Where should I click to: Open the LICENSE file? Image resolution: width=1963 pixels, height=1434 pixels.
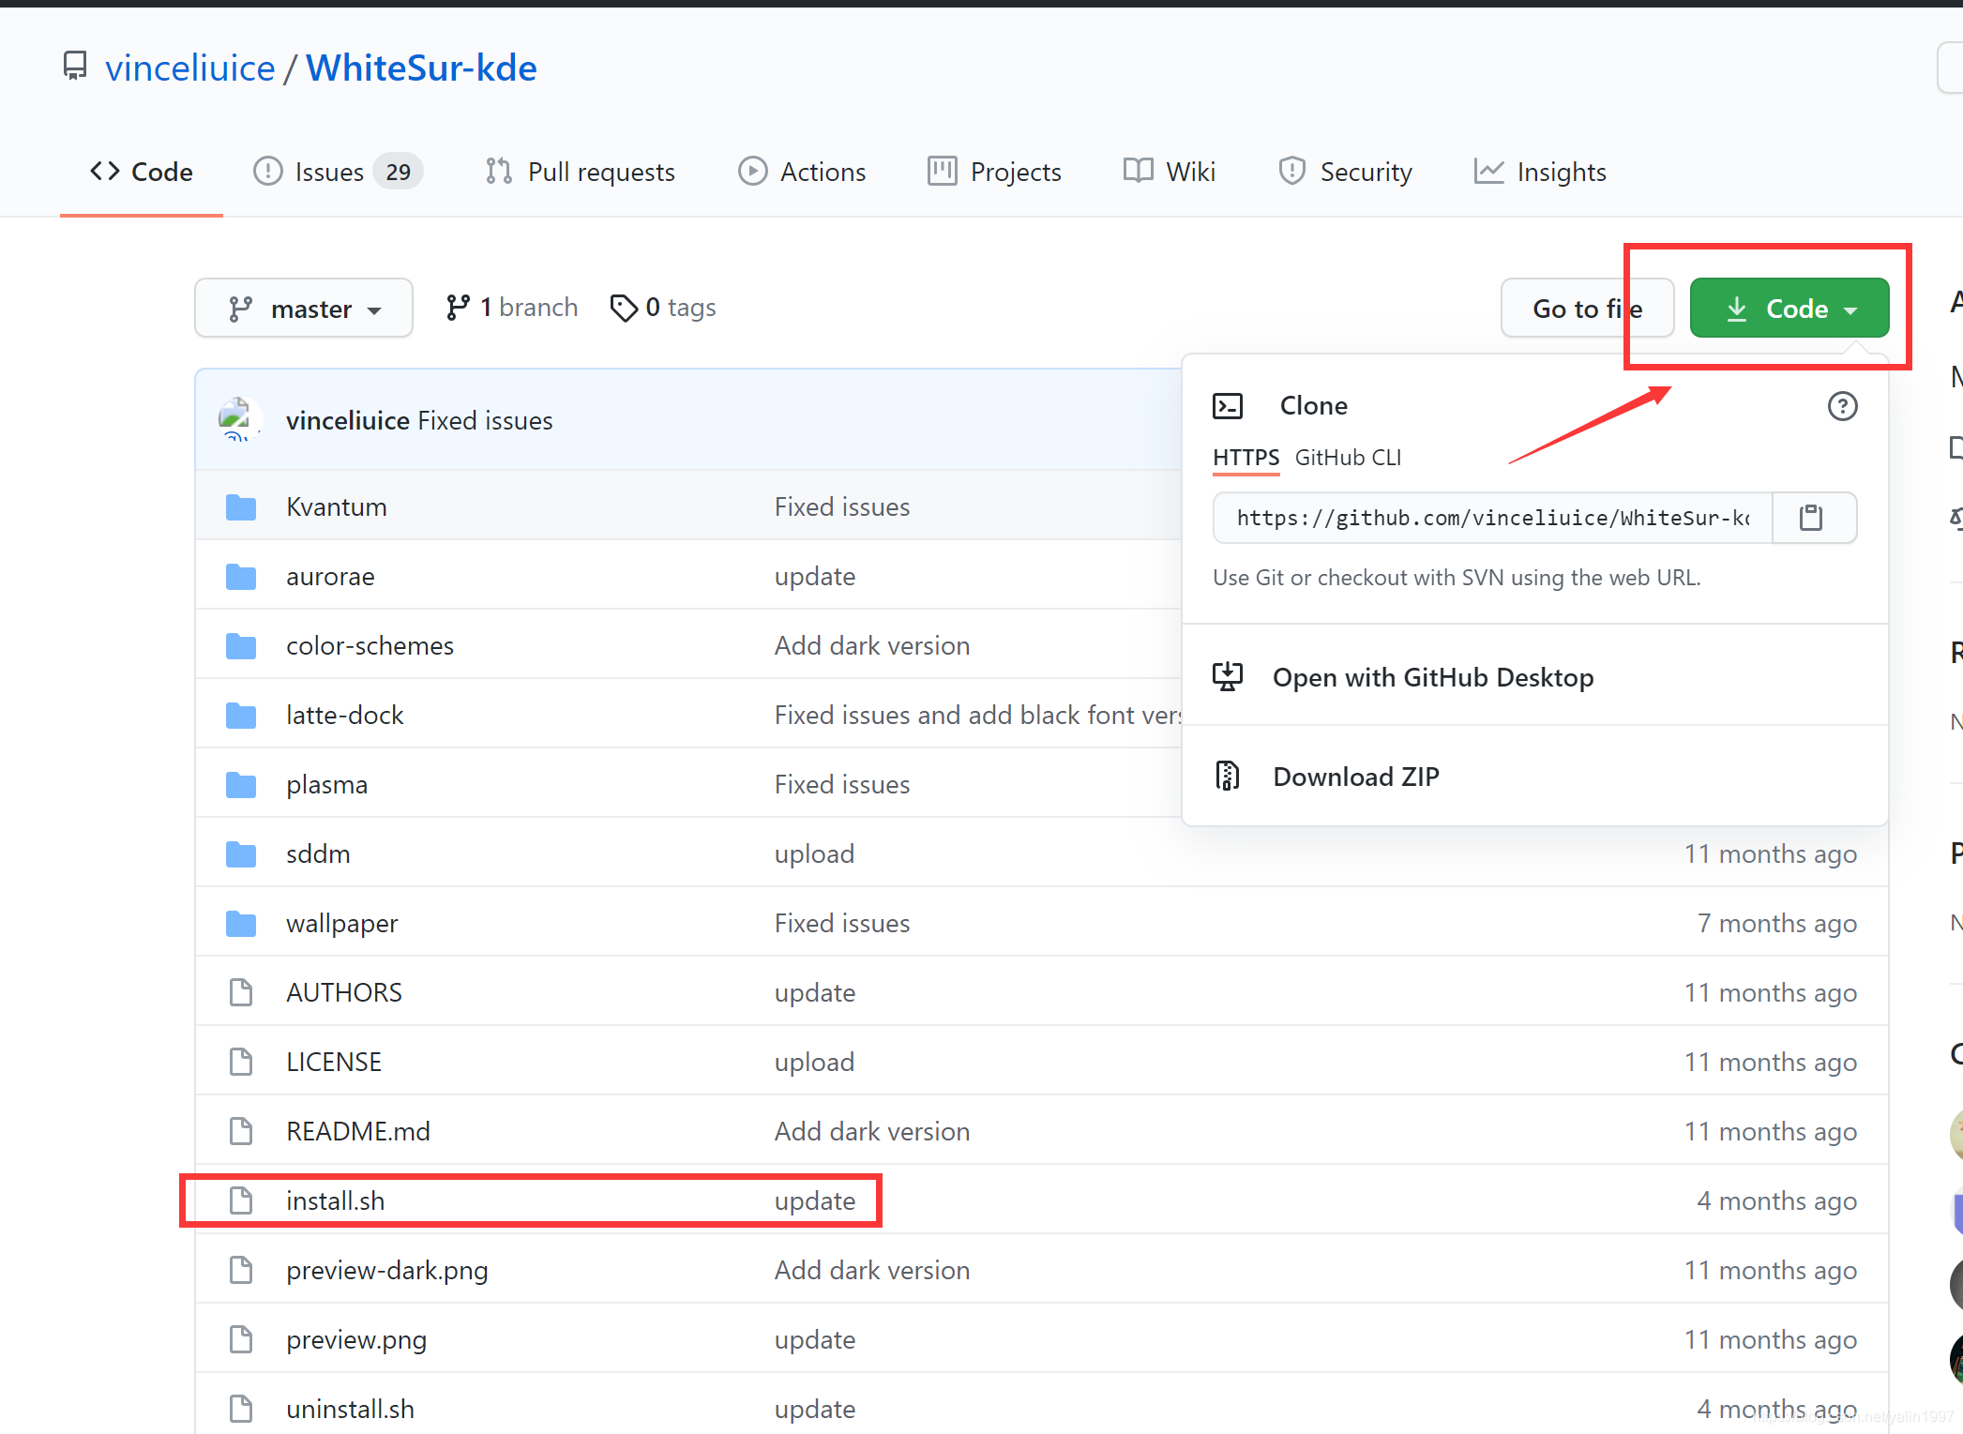click(334, 1062)
